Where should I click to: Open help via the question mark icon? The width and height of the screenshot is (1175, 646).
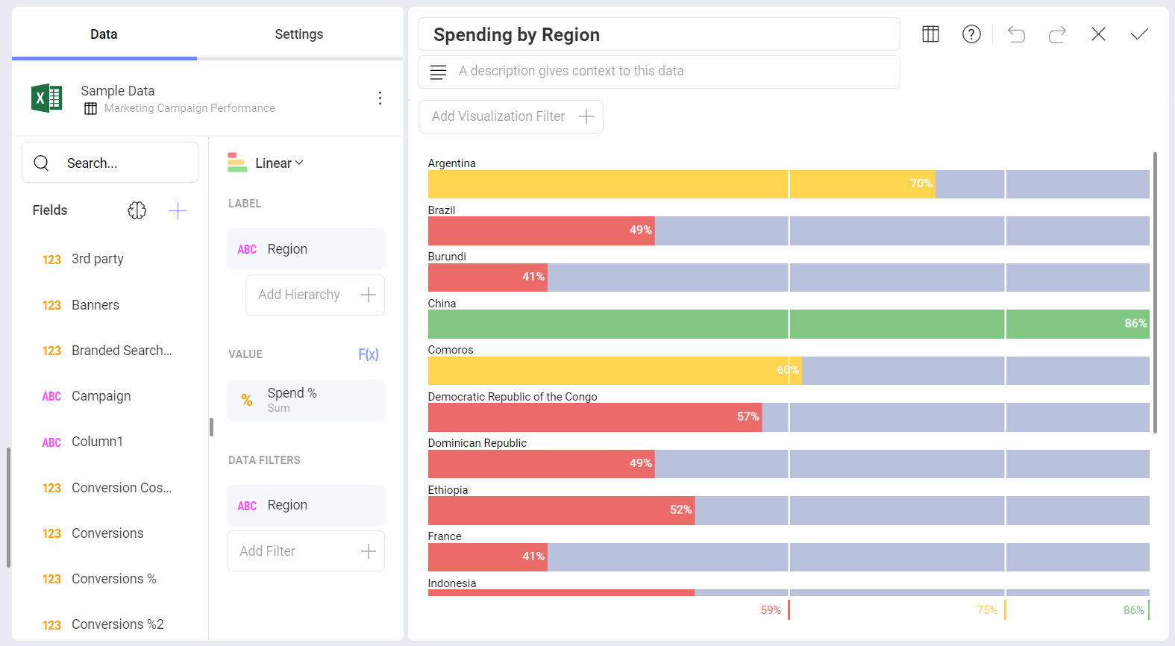click(x=971, y=34)
